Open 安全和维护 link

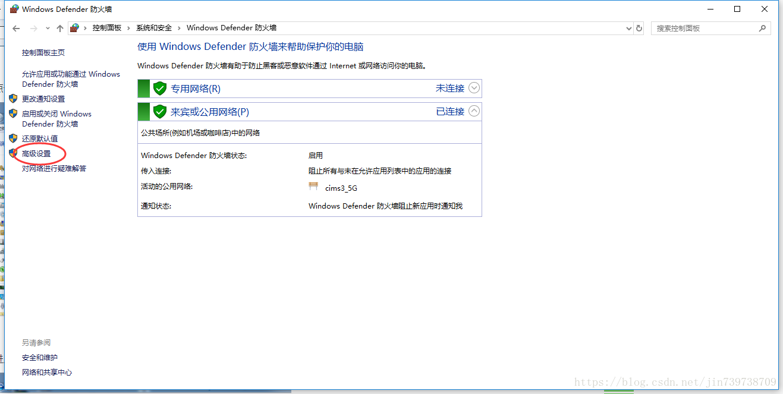40,358
